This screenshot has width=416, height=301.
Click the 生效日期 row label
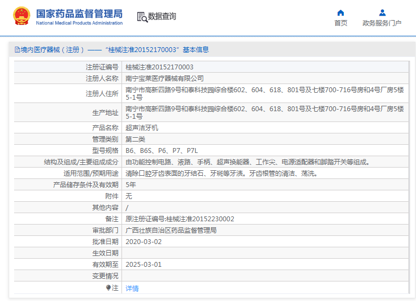[105, 253]
